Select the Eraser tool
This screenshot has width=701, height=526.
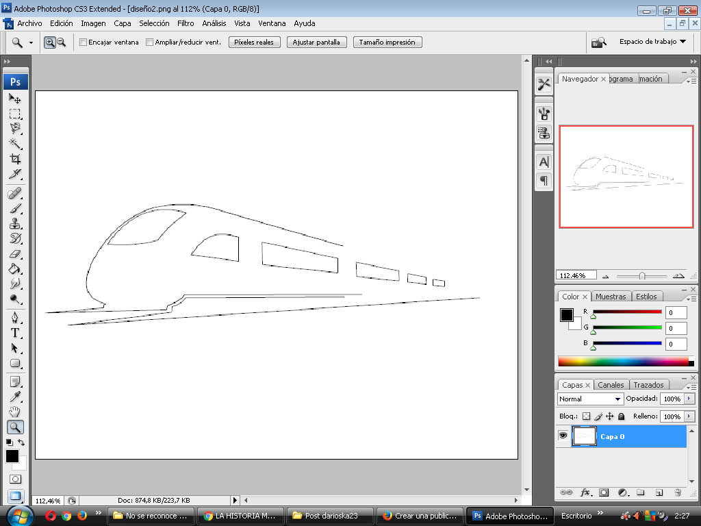tap(15, 254)
